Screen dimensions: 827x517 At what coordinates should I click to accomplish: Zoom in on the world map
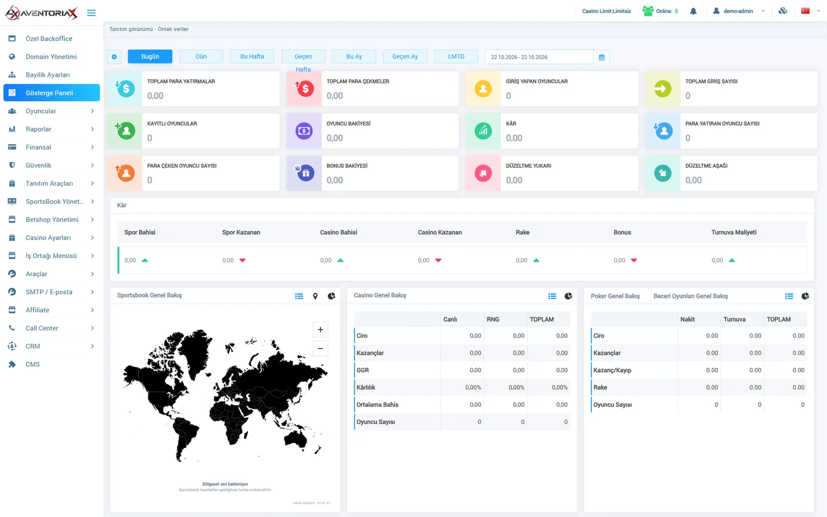[x=320, y=330]
